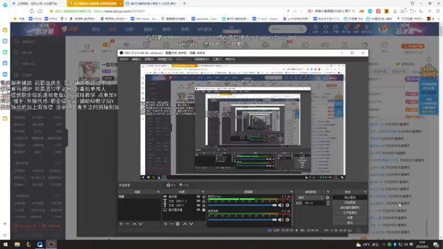This screenshot has width=443, height=249.
Task: Lock the 文本 (GDI+) 2 source
Action: tap(204, 201)
